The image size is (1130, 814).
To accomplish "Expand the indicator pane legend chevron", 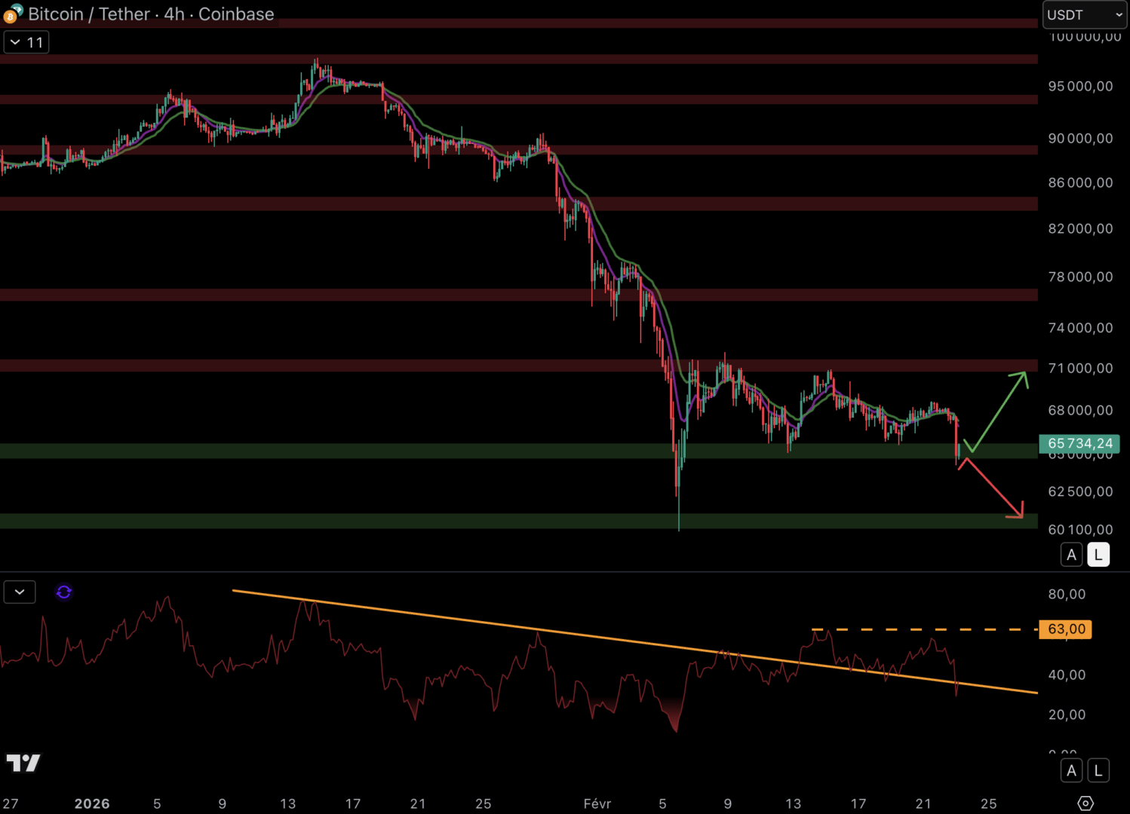I will click(20, 592).
